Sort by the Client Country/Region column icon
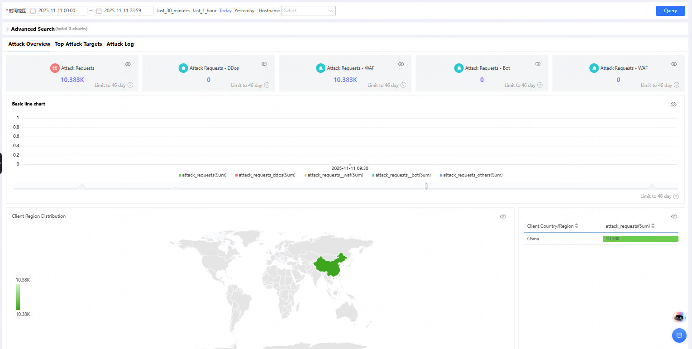This screenshot has width=692, height=349. [x=577, y=226]
